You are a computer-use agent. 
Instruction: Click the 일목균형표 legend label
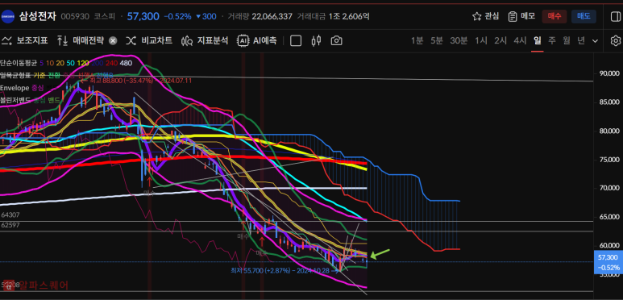15,75
